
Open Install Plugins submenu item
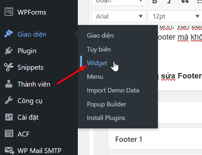point(106,118)
